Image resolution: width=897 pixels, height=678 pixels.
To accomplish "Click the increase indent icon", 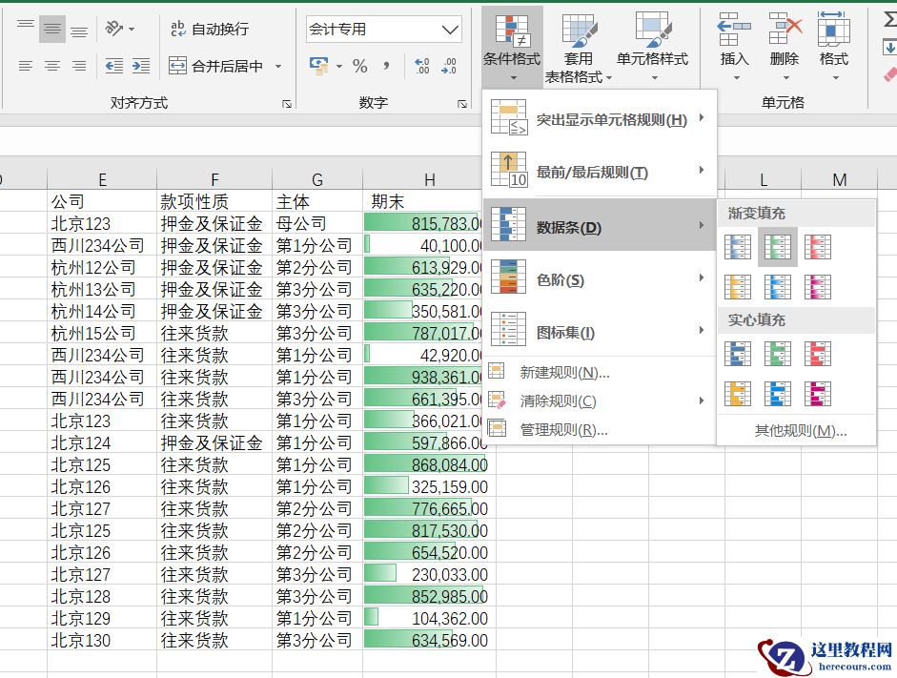I will [141, 66].
